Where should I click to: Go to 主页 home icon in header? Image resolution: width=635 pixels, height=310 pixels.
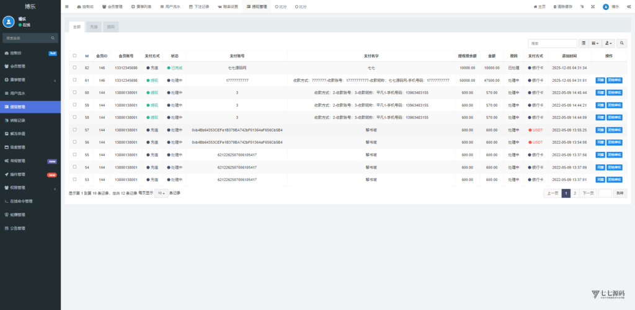click(540, 7)
